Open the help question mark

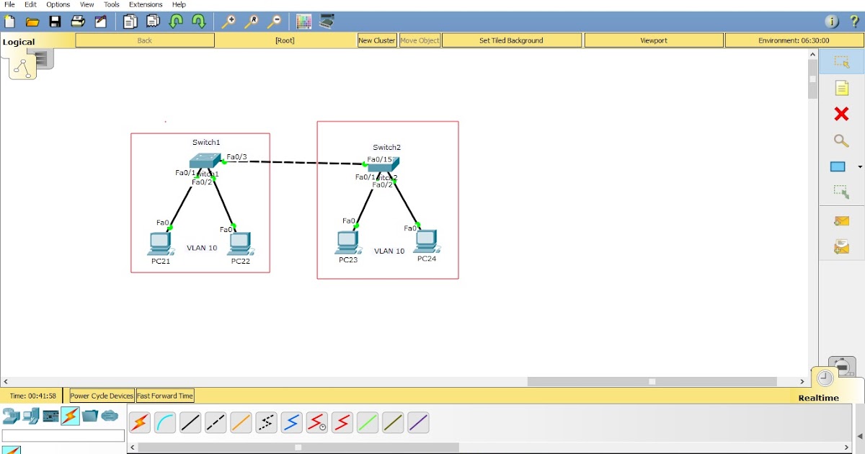pos(855,22)
